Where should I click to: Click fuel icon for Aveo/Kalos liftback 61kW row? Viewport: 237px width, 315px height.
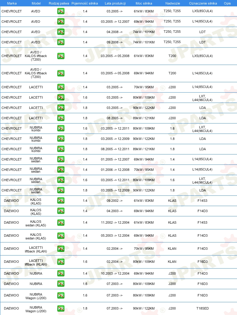(61, 56)
